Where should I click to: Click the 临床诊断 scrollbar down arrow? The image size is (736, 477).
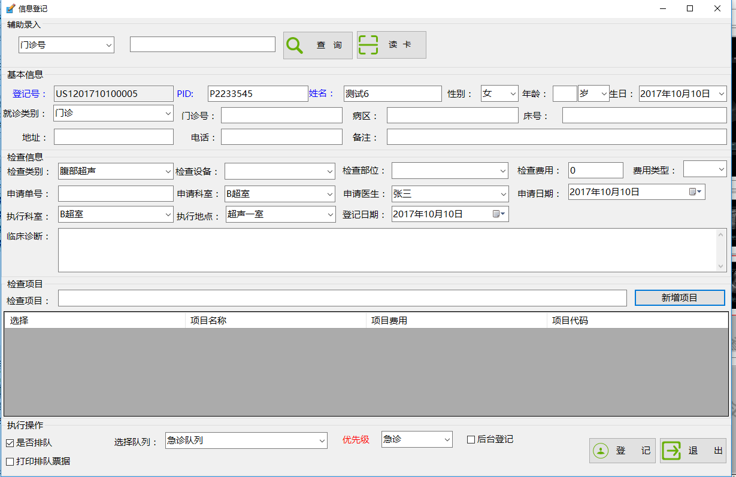click(x=721, y=266)
